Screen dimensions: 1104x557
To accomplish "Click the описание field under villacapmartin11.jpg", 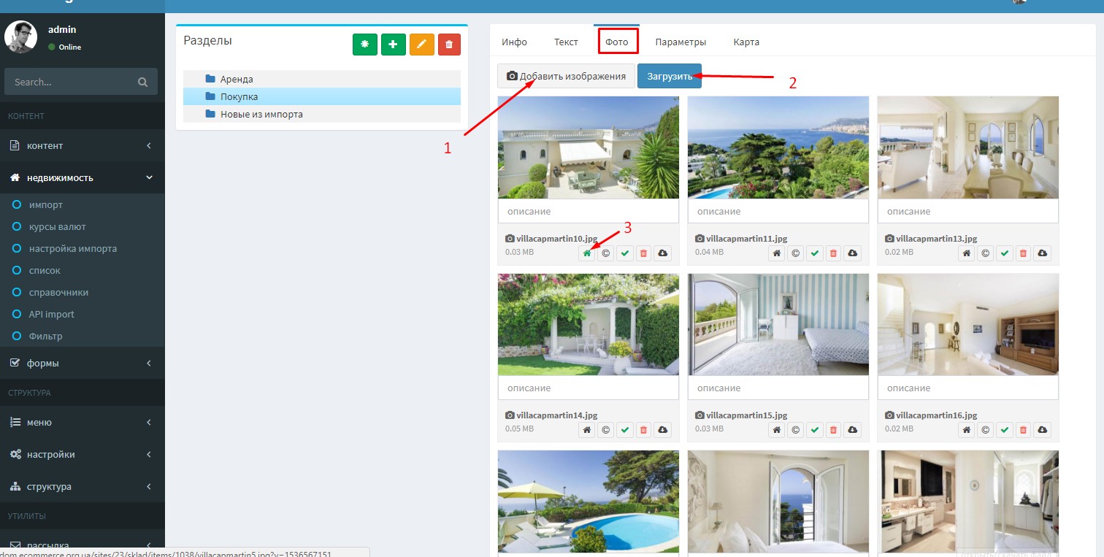I will pyautogui.click(x=778, y=212).
